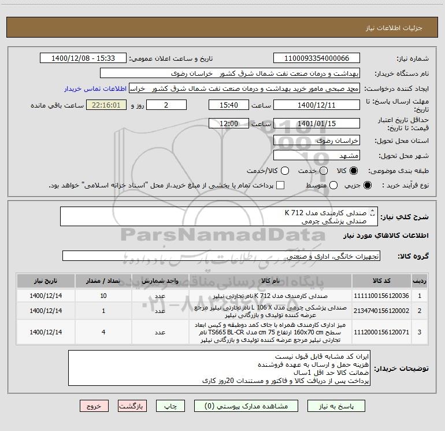Click the واحد شمارش column header
Screen dimensions: 445x431
tap(160, 281)
